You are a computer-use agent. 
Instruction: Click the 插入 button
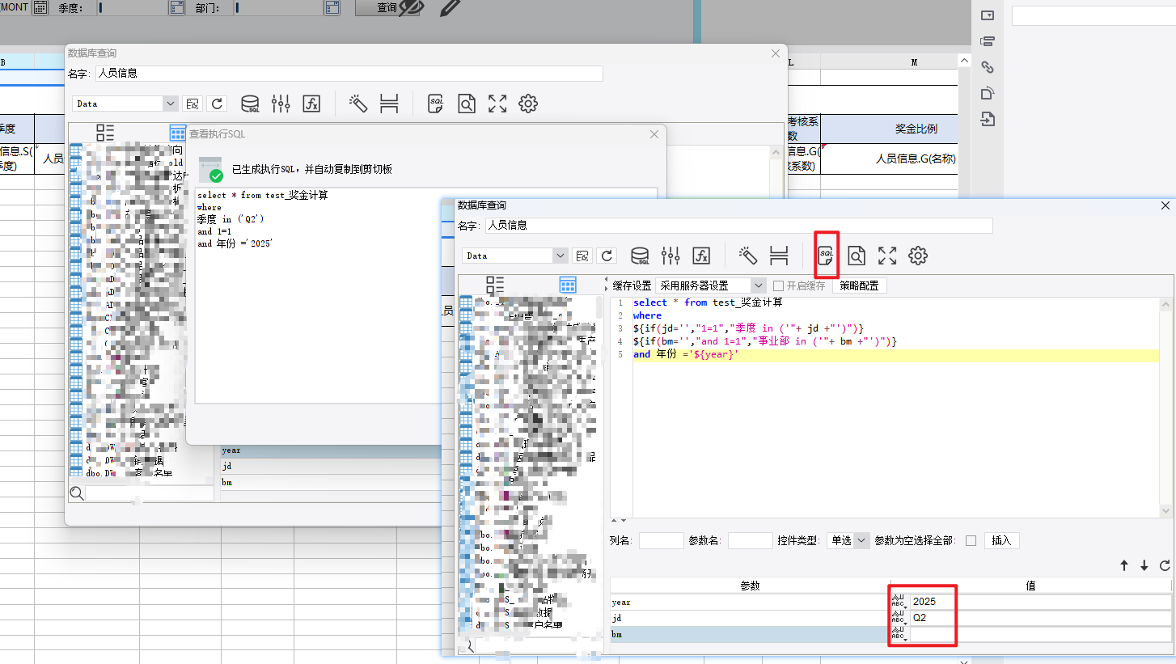coord(1001,540)
